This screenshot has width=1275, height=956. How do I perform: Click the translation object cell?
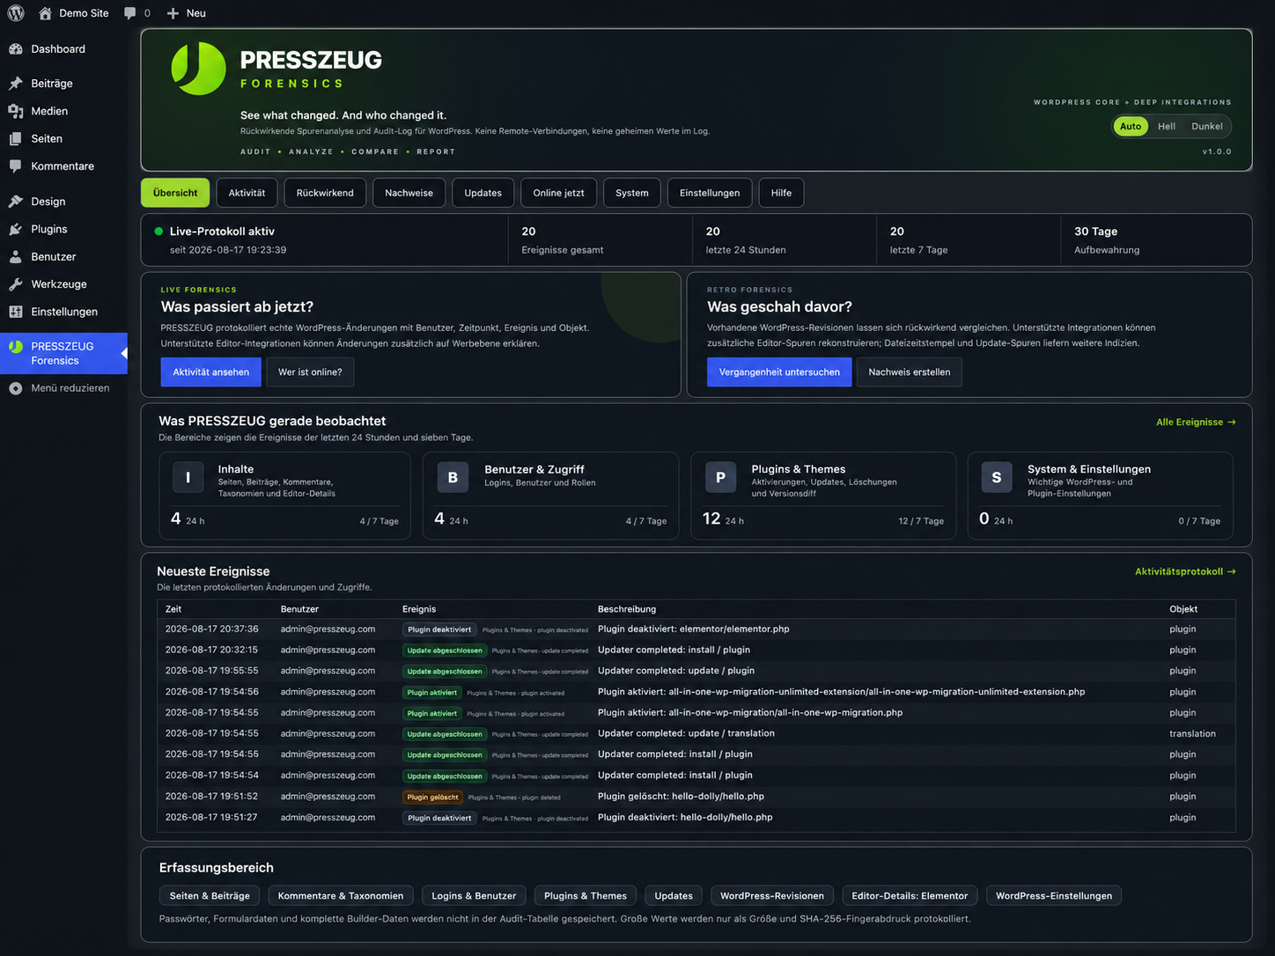point(1192,734)
